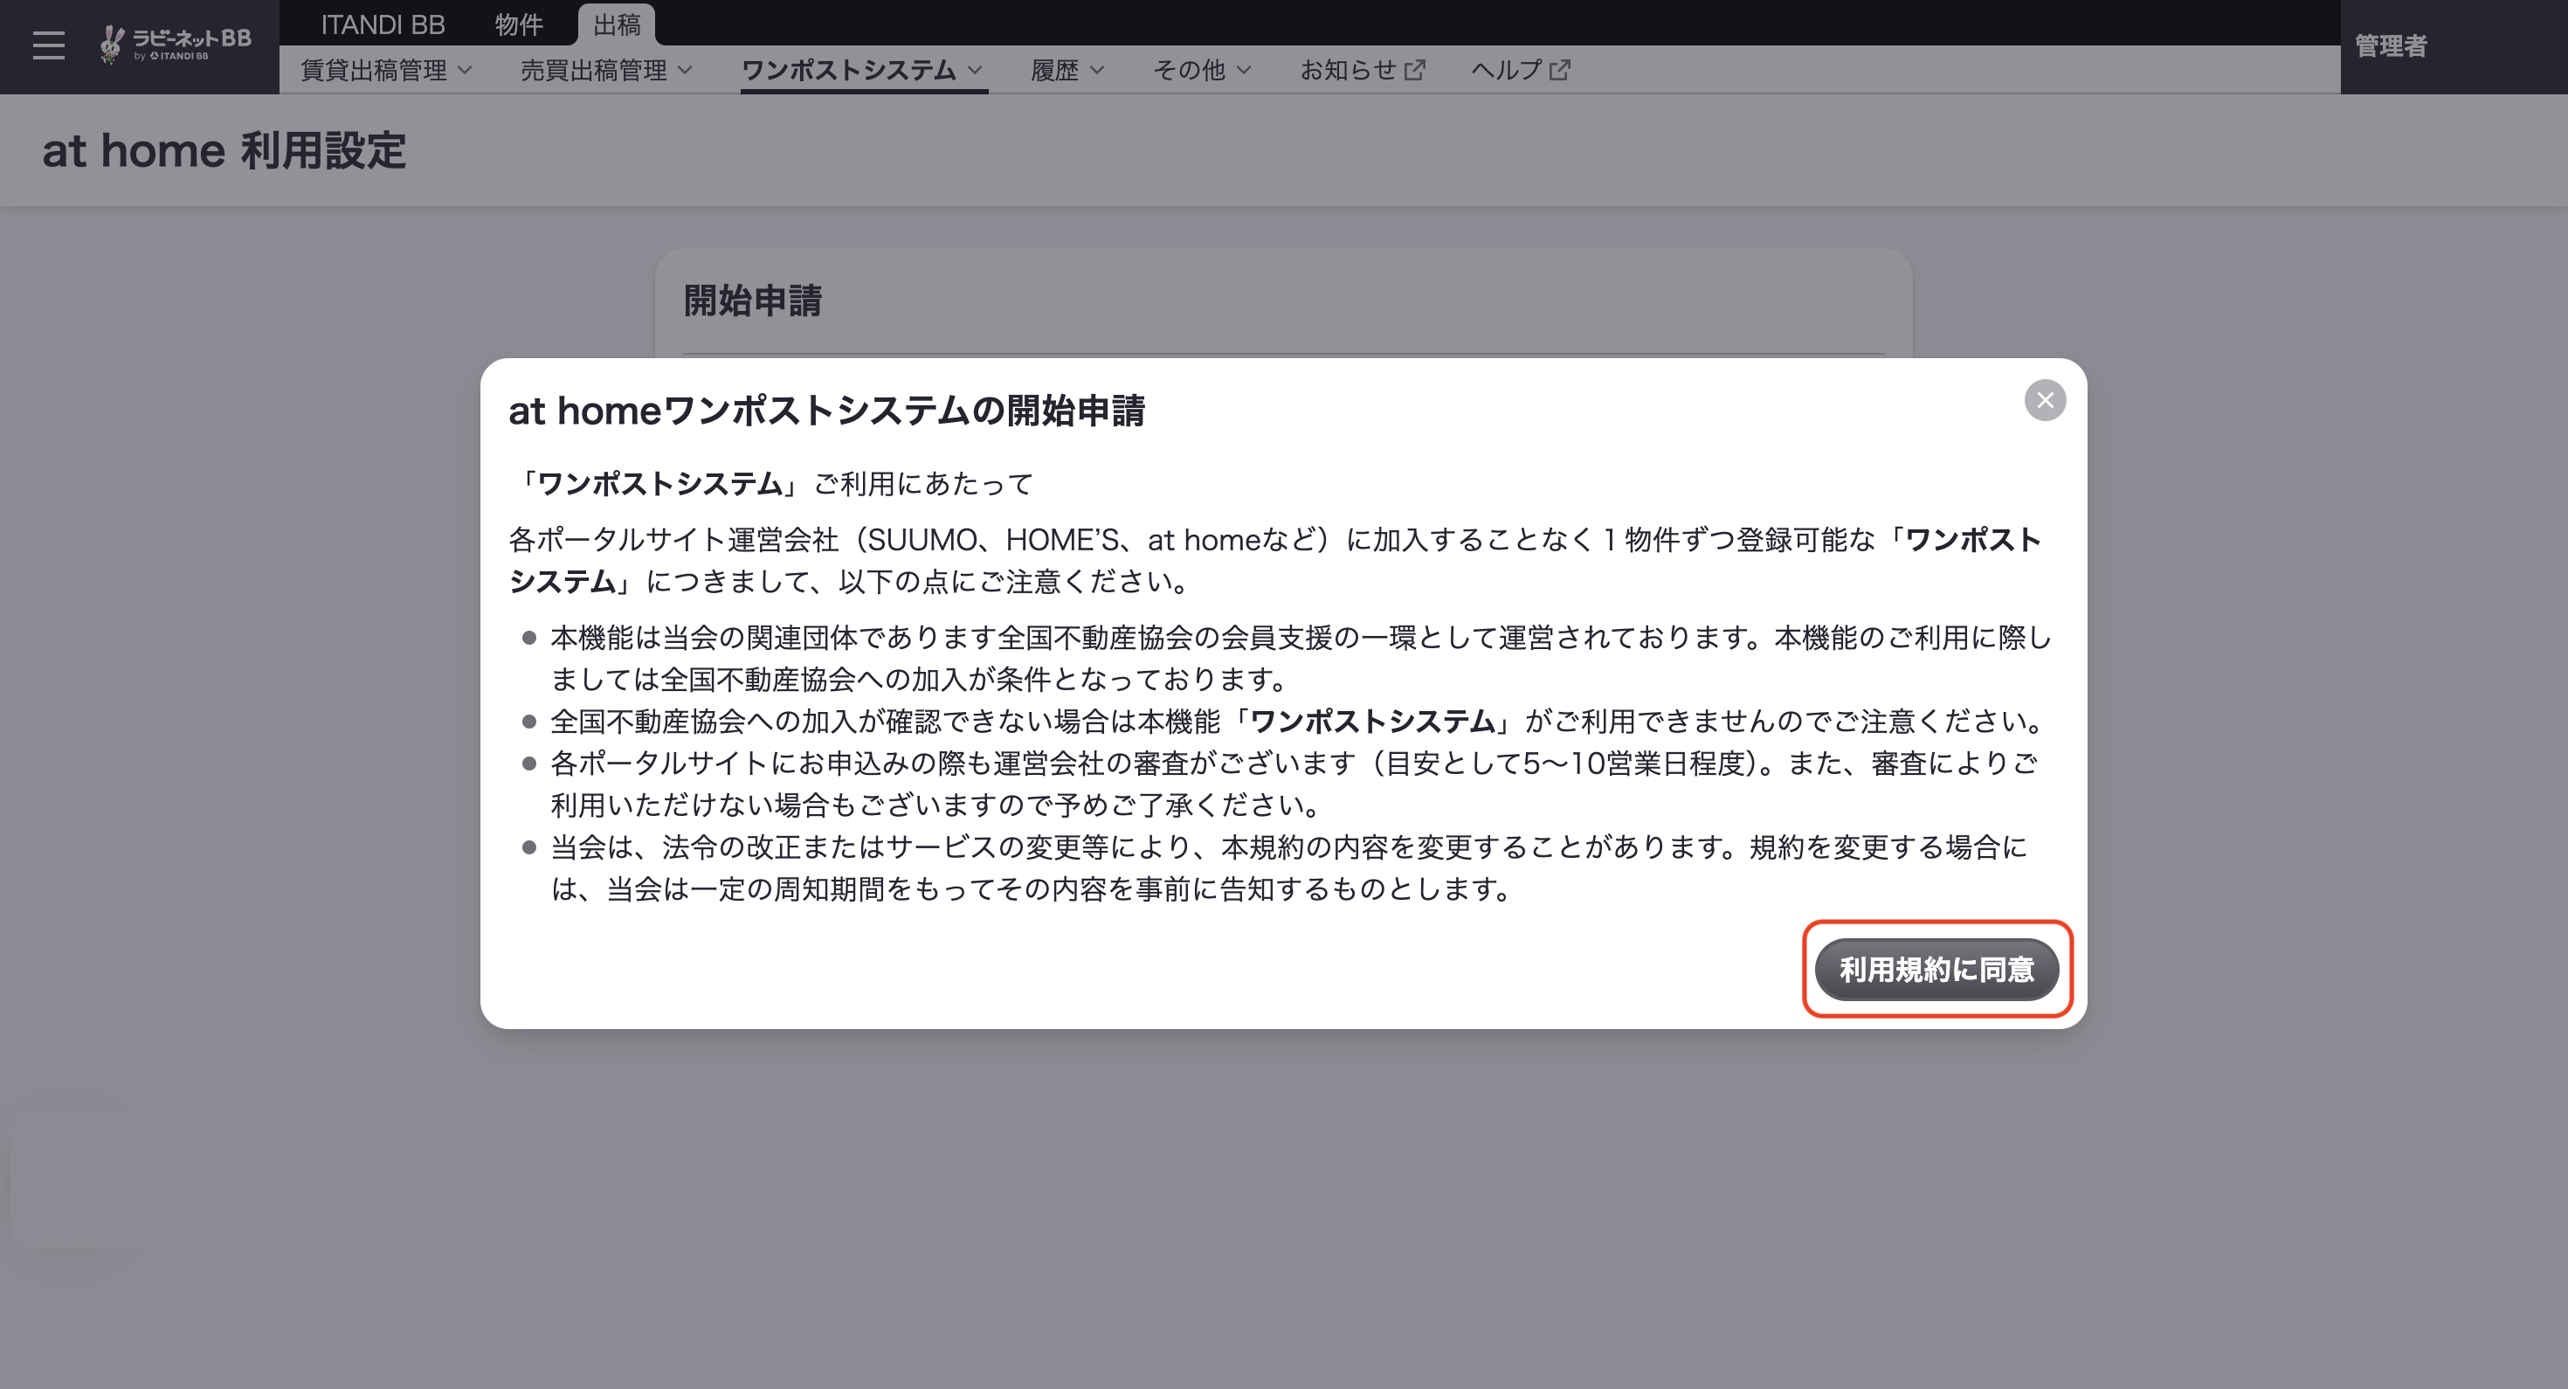Image resolution: width=2568 pixels, height=1389 pixels.
Task: Open the お知らせ external link
Action: point(1363,70)
